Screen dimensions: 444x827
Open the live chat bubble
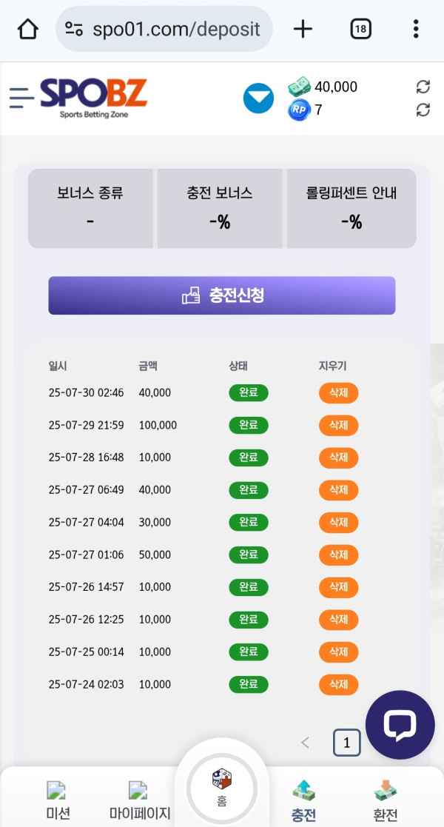(x=400, y=725)
